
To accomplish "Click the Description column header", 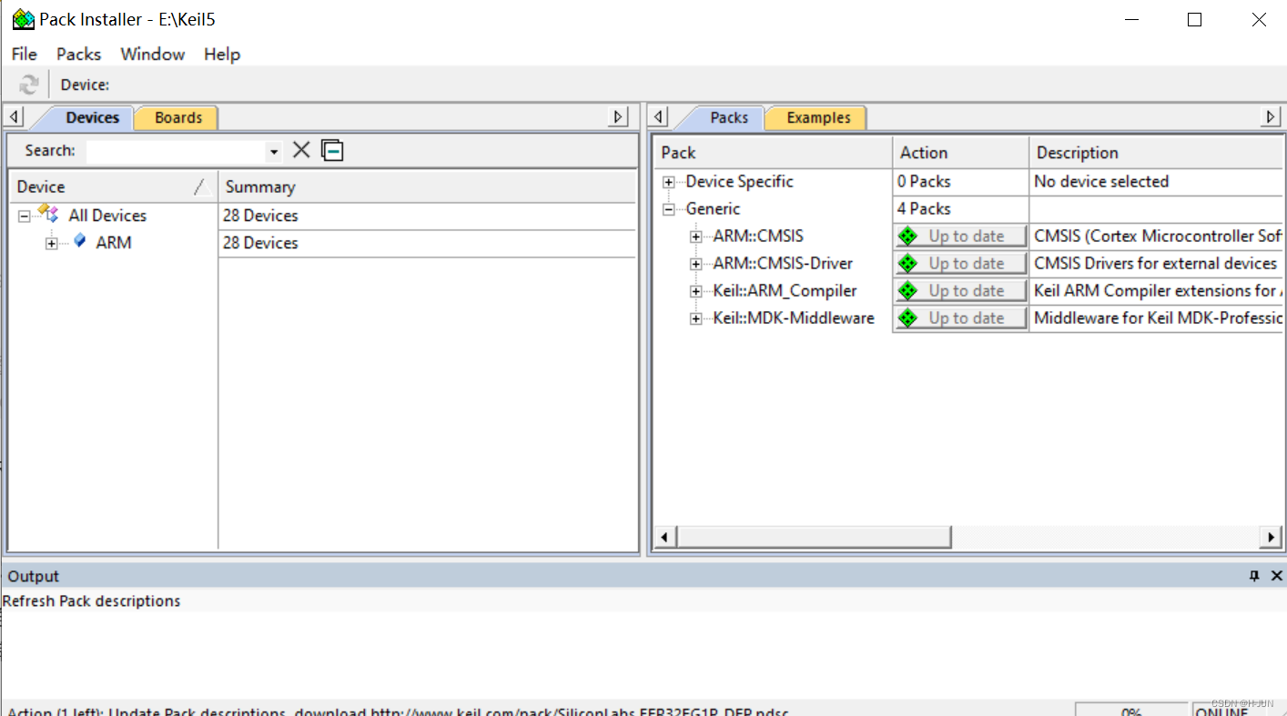I will coord(1156,153).
